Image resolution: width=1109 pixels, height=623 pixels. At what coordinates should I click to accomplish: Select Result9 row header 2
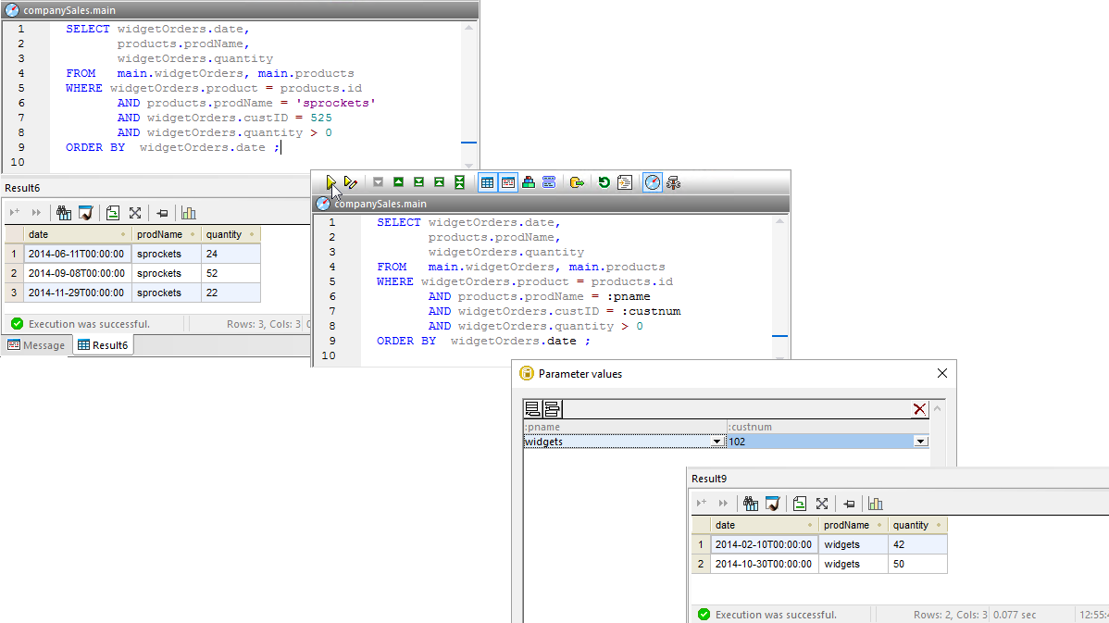[701, 565]
